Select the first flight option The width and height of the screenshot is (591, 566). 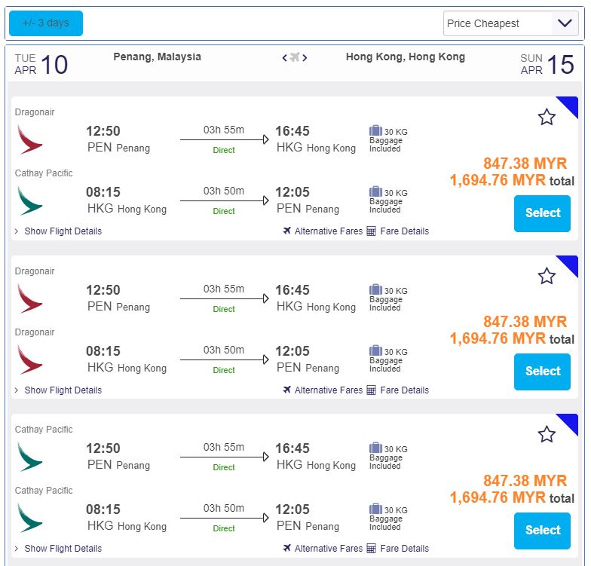542,213
